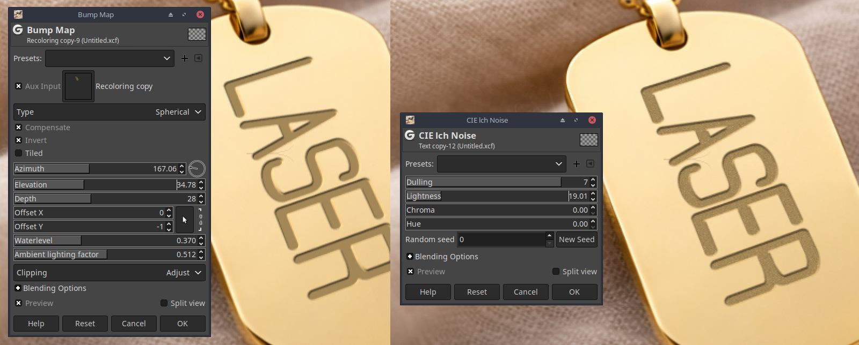Click the Offset pick-coordinates pointer button

point(184,220)
